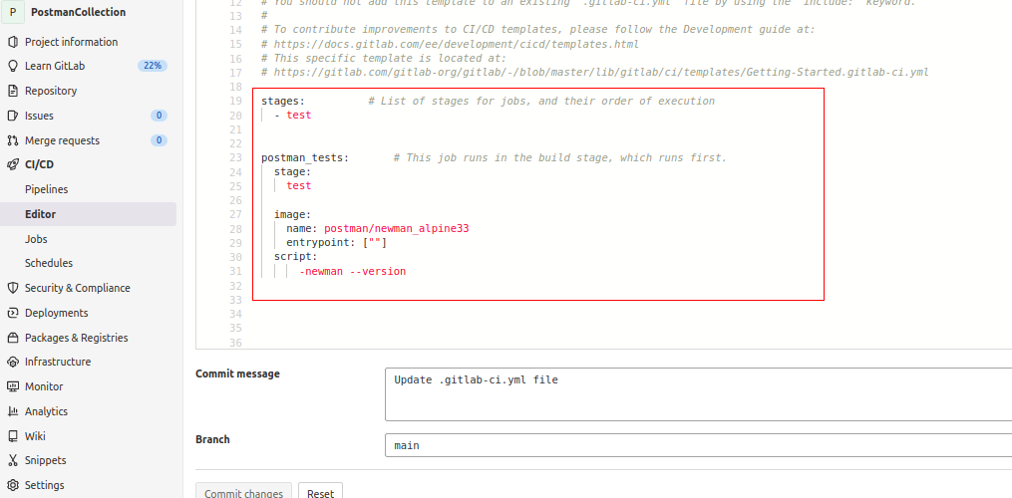1012x498 pixels.
Task: Click into the Commit message field
Action: tap(698, 394)
